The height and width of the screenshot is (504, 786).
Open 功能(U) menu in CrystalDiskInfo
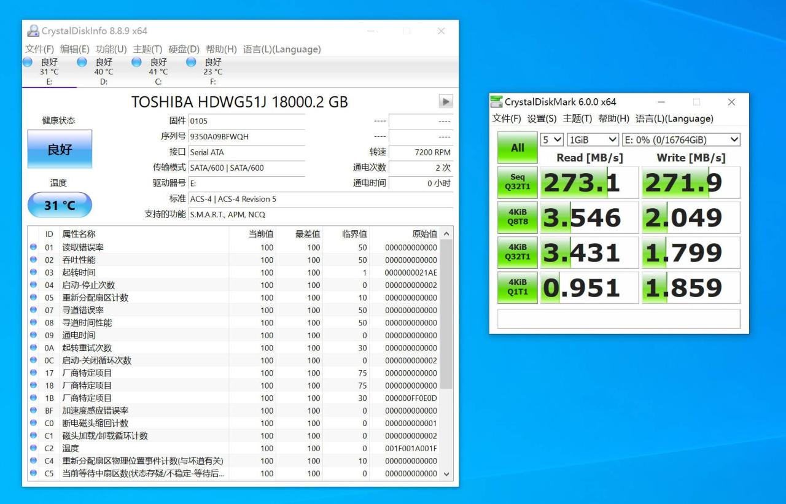click(111, 49)
